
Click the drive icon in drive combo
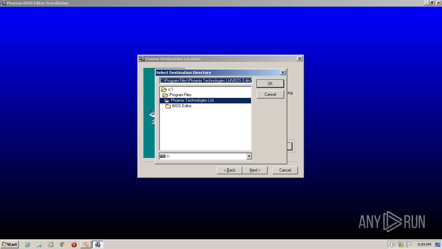163,156
